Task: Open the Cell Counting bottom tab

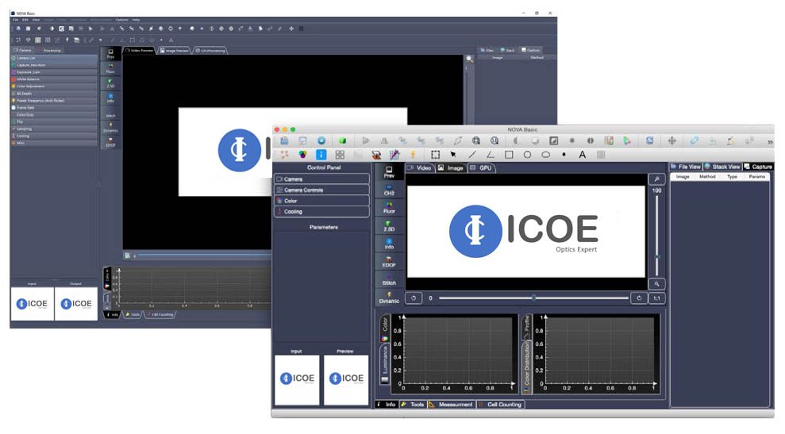Action: point(500,404)
